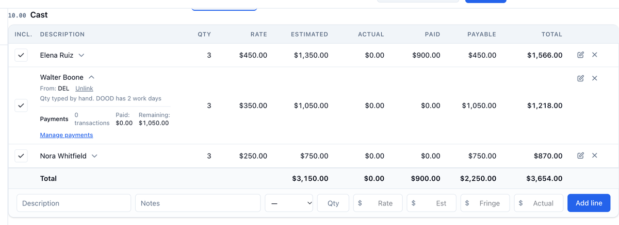Click the PAYABLE column header
Viewport: 619px width, 225px height.
click(x=482, y=34)
